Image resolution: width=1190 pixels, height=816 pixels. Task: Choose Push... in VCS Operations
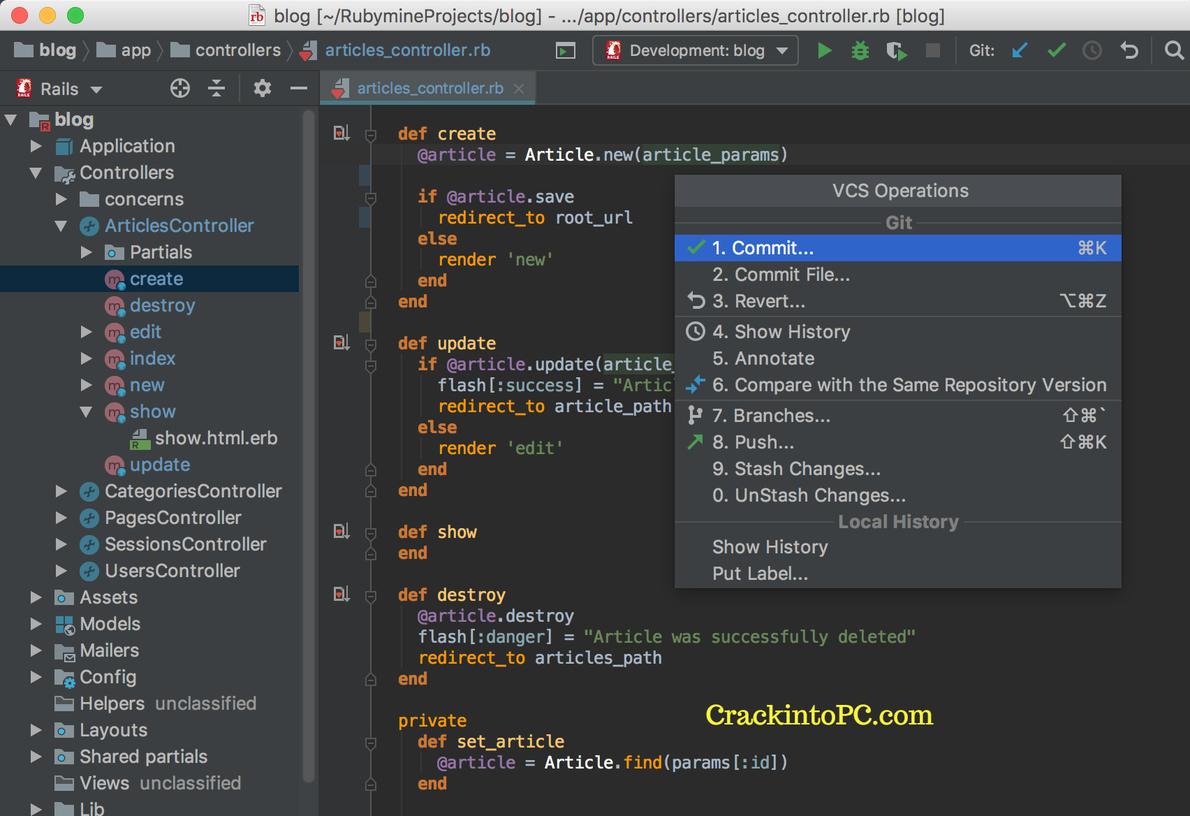pos(897,442)
